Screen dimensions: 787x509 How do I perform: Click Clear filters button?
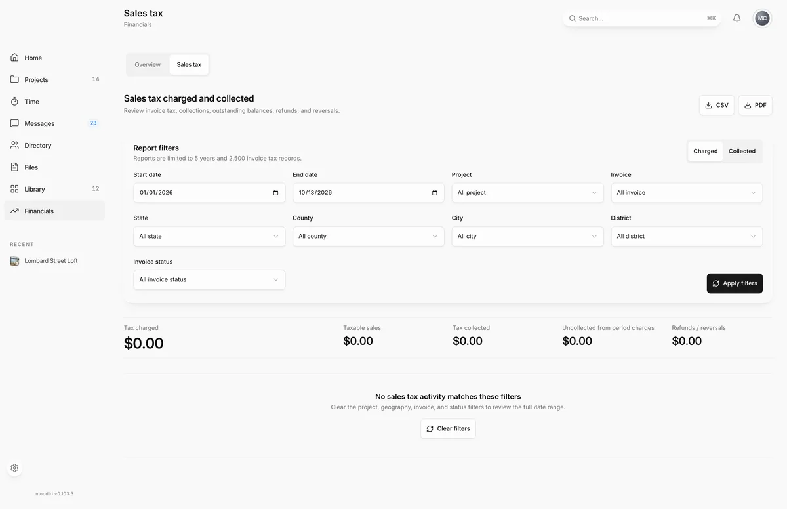tap(448, 428)
